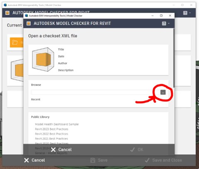Click Save in the background window
Screen dimensions: 199x169
99,160
